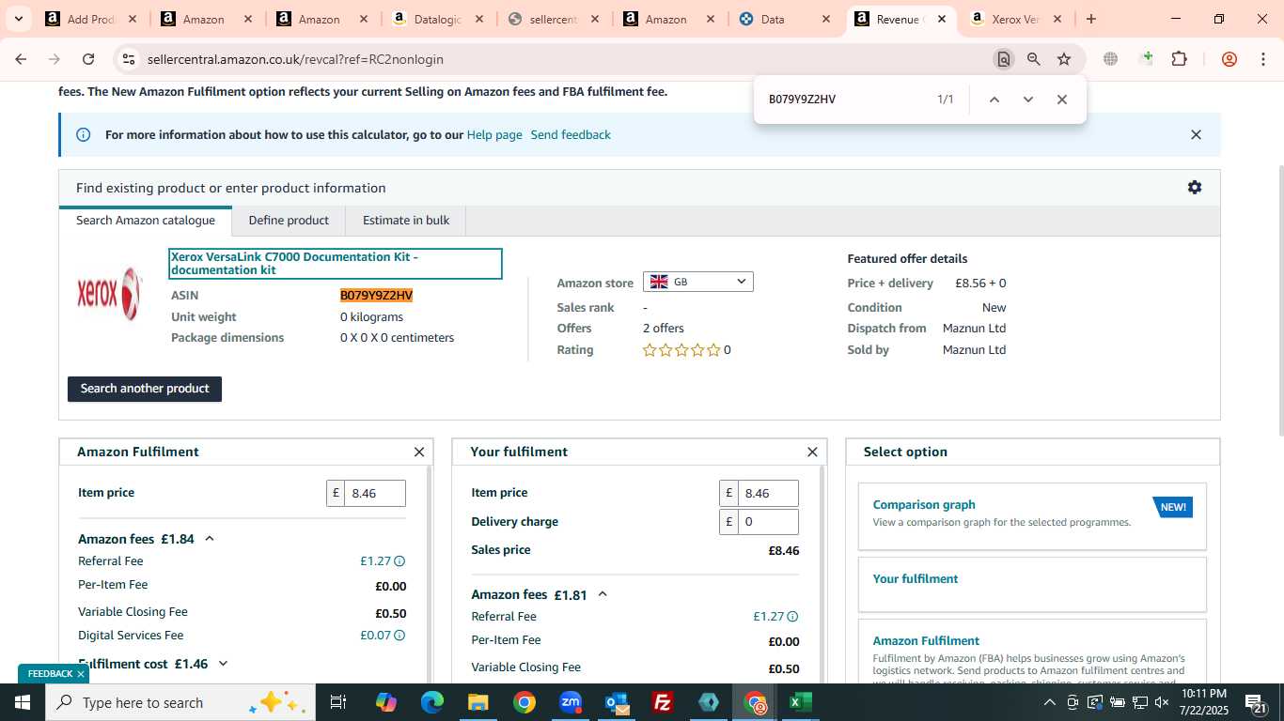Dismiss the help info banner
Screen dimensions: 1284x721
1196,135
